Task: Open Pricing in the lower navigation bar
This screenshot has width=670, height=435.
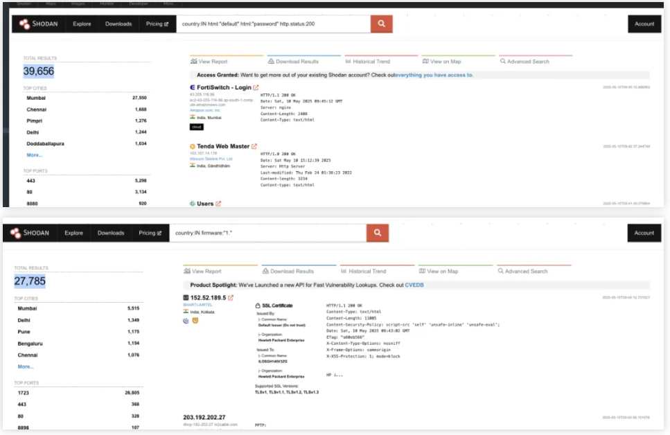Action: pyautogui.click(x=150, y=233)
